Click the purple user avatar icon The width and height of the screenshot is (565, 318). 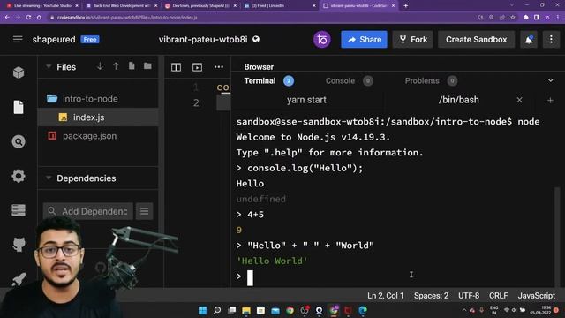coord(321,39)
